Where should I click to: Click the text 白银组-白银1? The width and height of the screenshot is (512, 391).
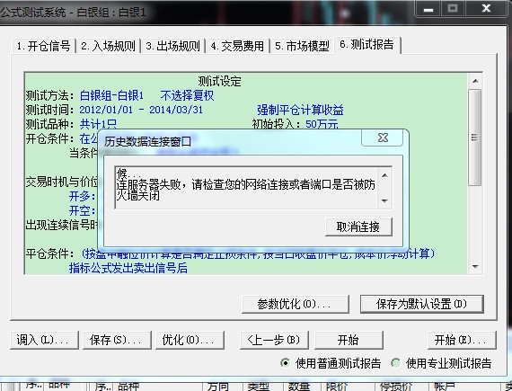point(111,95)
